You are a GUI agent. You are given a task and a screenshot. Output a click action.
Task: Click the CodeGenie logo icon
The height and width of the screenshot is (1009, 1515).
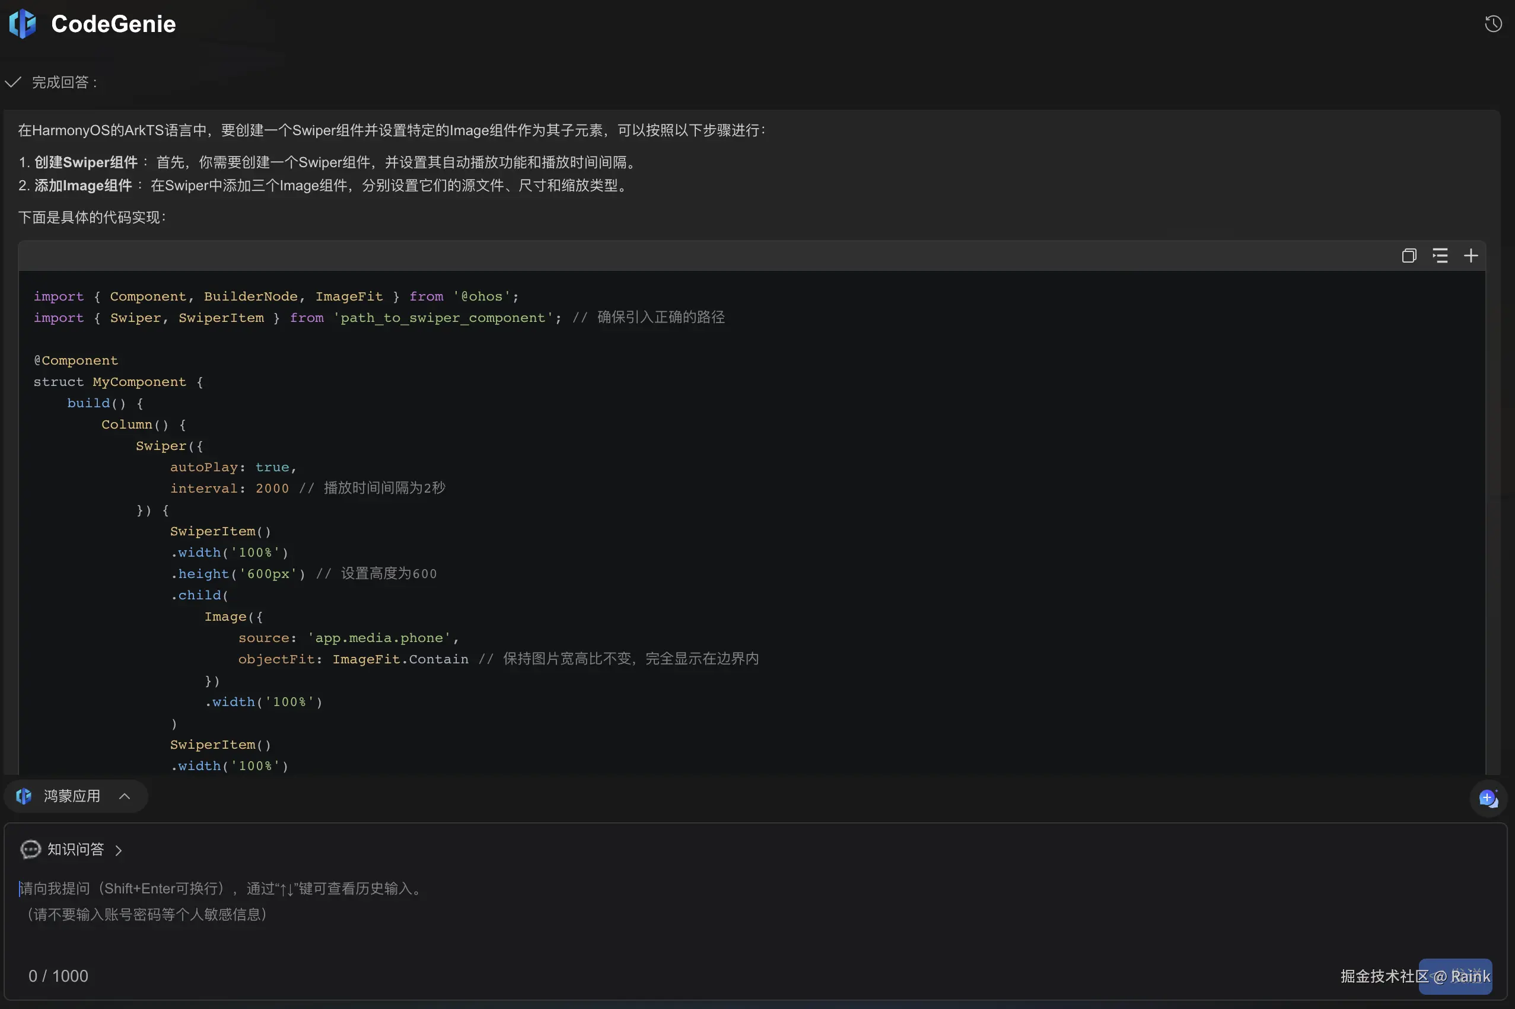(23, 24)
